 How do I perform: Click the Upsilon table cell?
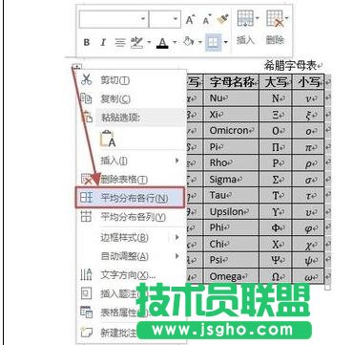[x=232, y=212]
